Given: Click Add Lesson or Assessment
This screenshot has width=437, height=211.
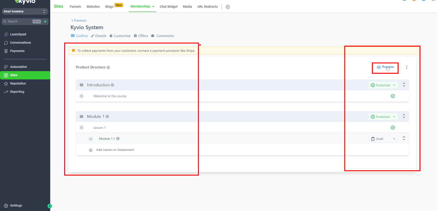Looking at the screenshot, I should click(x=115, y=150).
